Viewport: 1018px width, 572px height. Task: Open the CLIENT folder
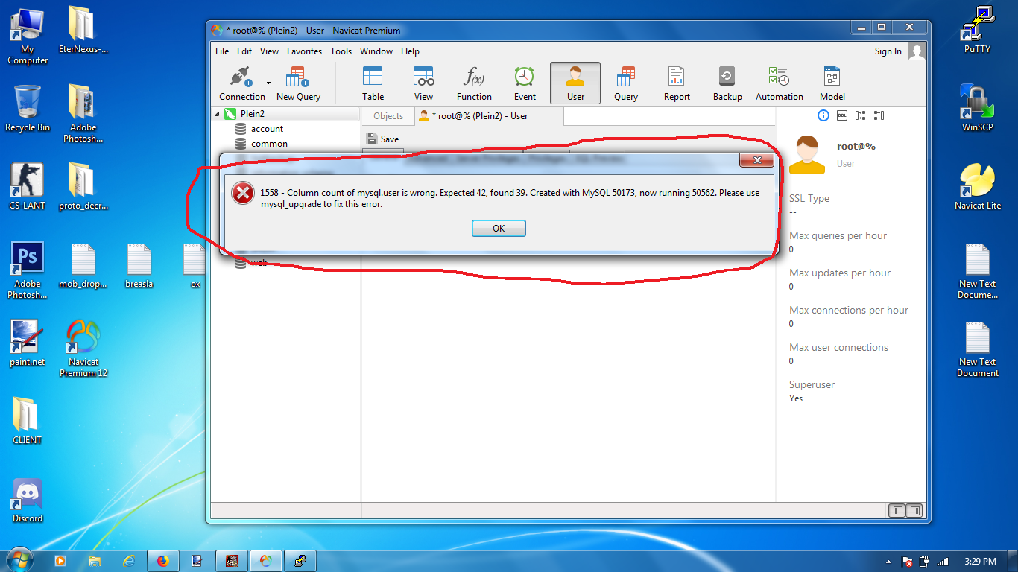coord(28,421)
